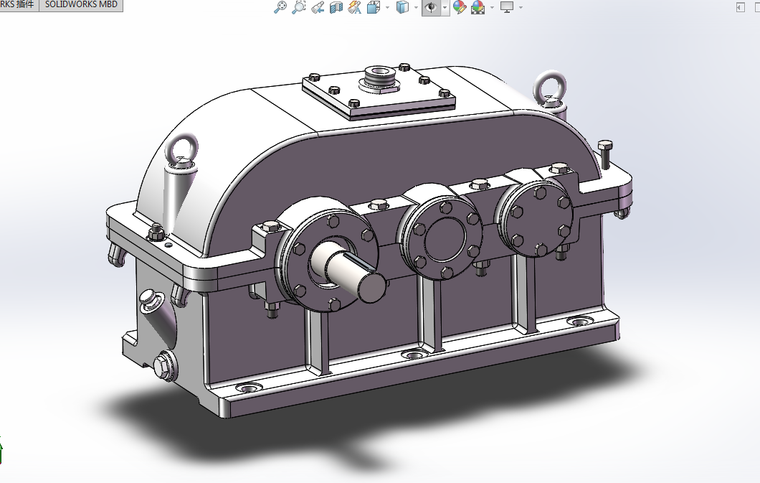760x483 pixels.
Task: Switch to the SOLIDWORKS MBD tab
Action: coord(81,5)
